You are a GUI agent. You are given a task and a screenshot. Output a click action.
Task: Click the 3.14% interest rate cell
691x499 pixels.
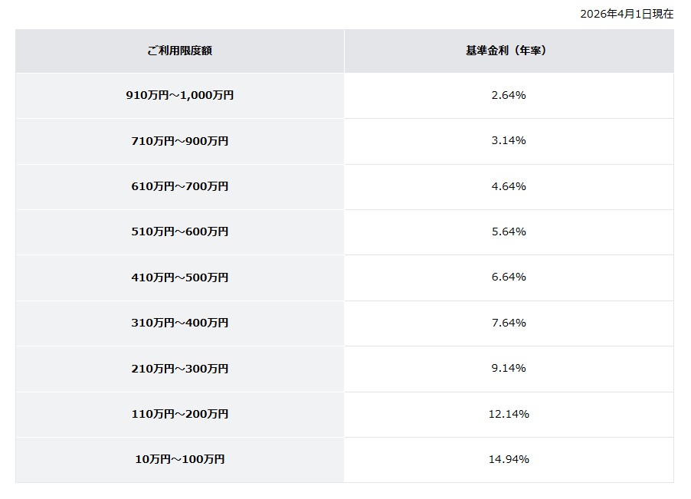click(x=509, y=141)
